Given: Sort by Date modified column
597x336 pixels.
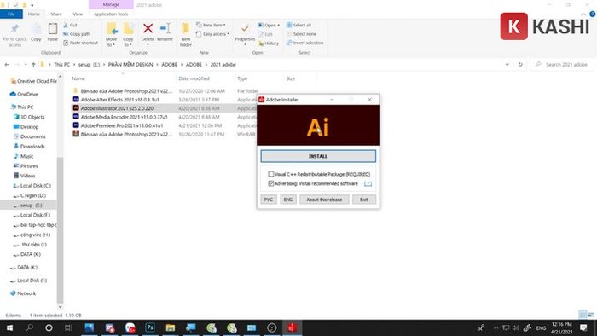Looking at the screenshot, I should (x=194, y=78).
